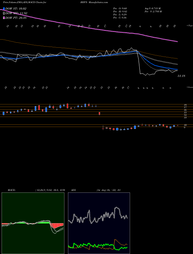Click the 'Pre V: 2.793 M' value
The height and width of the screenshot is (254, 193).
pos(153,12)
